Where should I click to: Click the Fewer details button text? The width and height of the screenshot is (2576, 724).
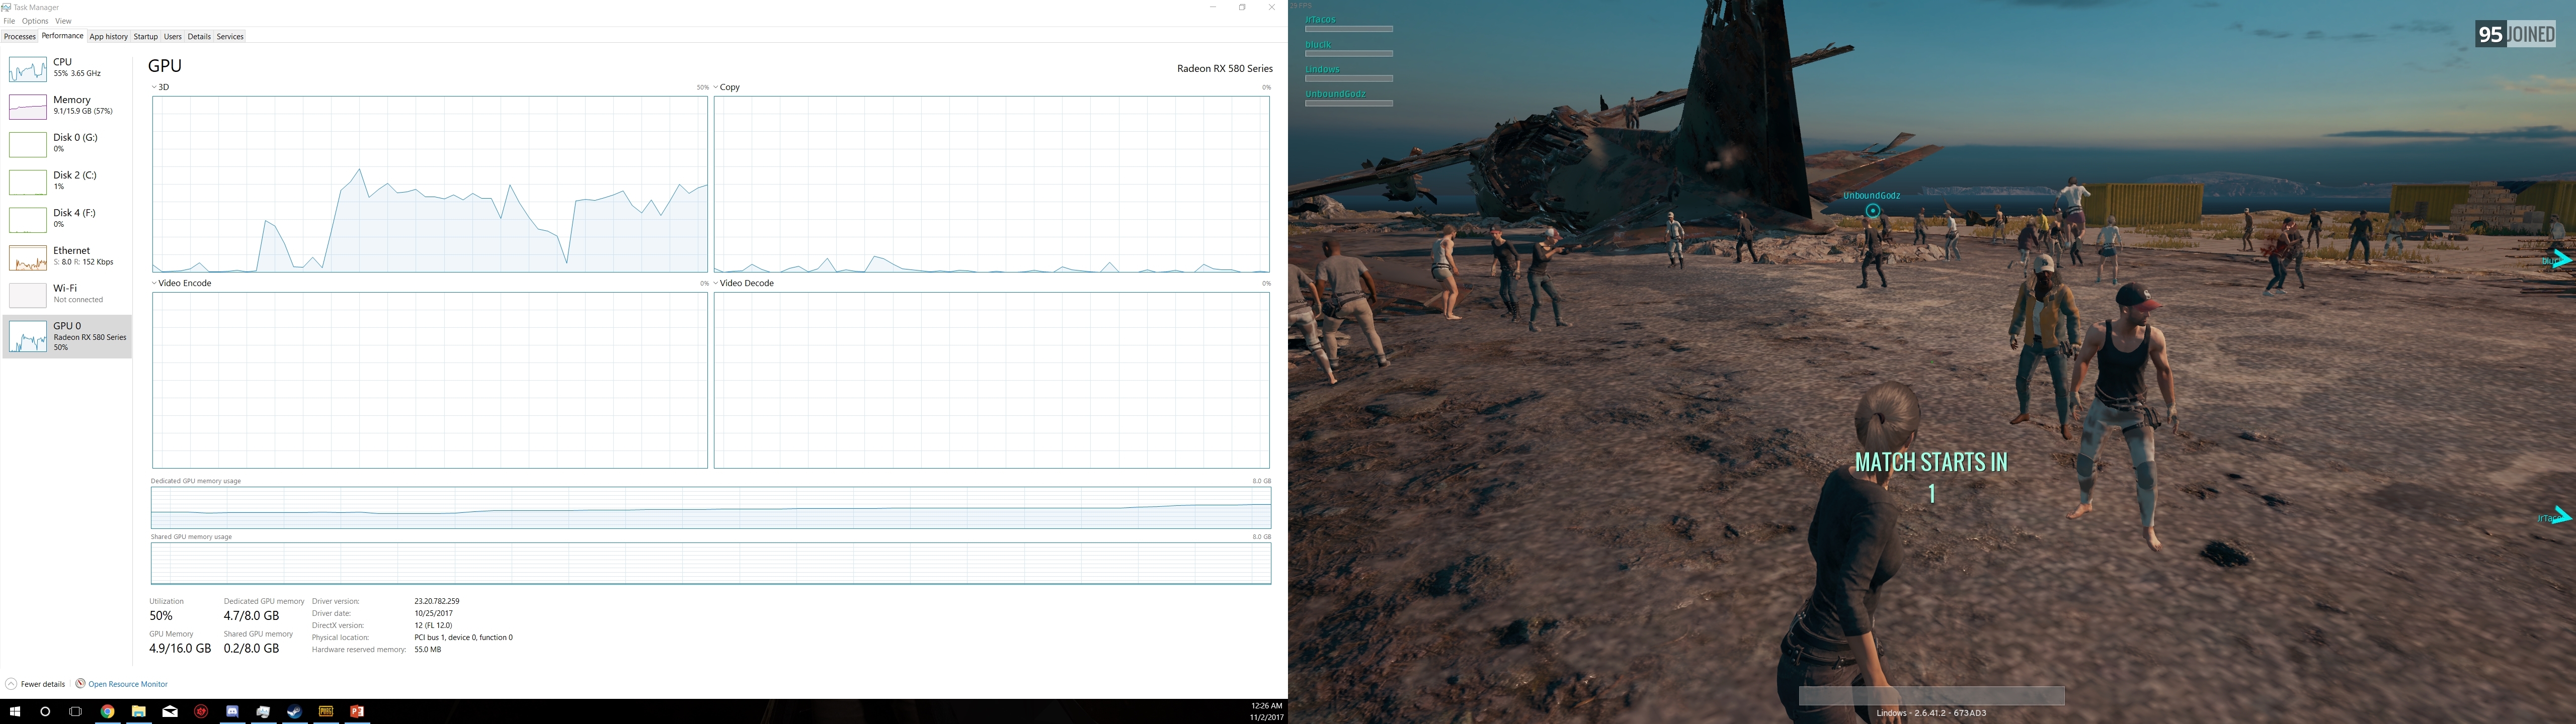tap(43, 684)
